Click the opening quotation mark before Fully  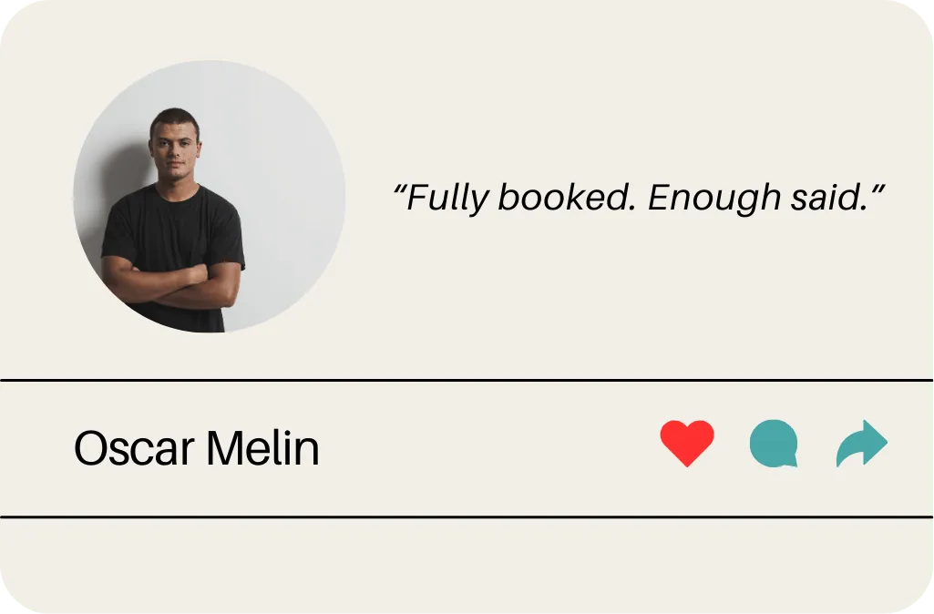399,189
